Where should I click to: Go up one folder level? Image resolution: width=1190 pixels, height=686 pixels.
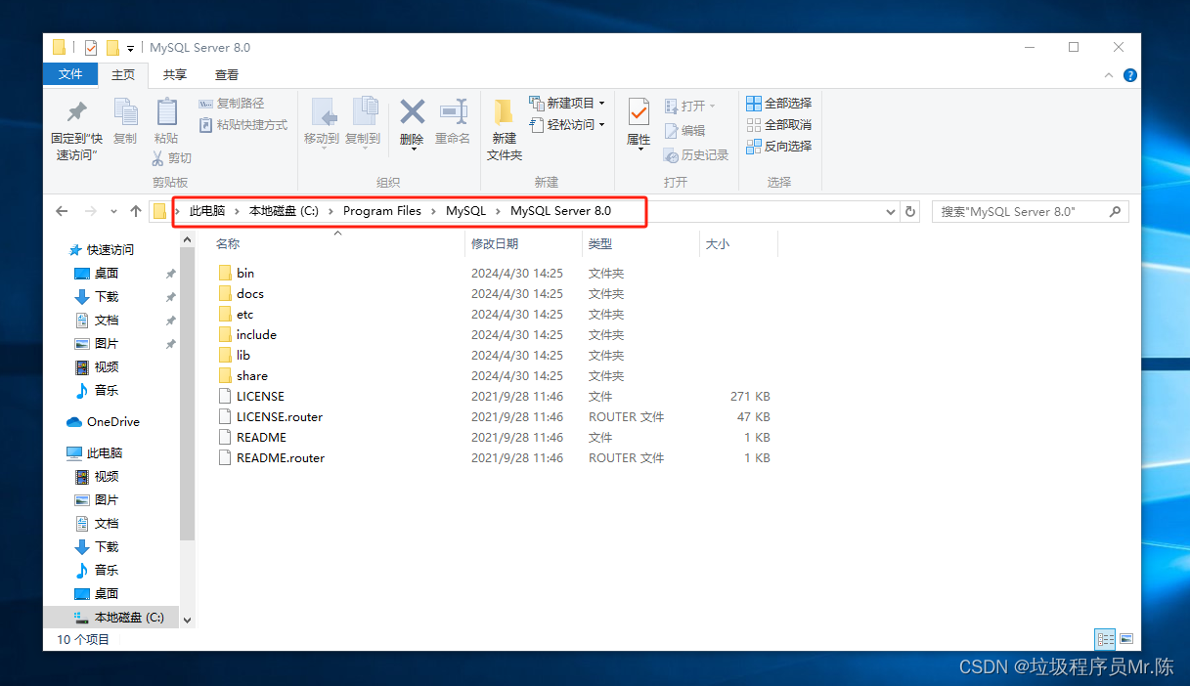coord(136,211)
